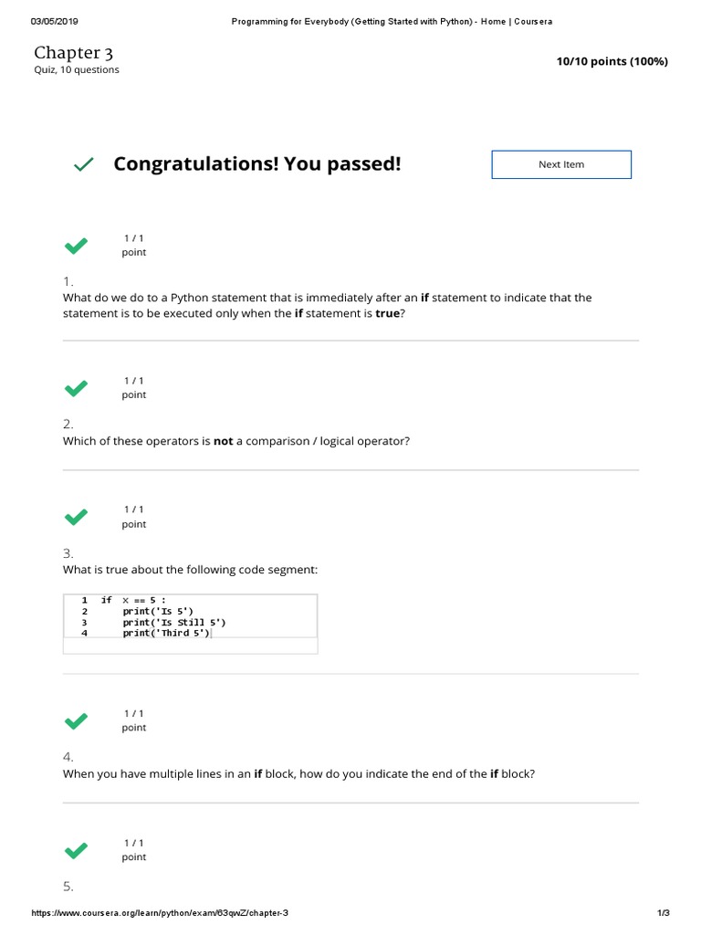Click the print('Third 5') code line
701x935 pixels.
pyautogui.click(x=166, y=633)
